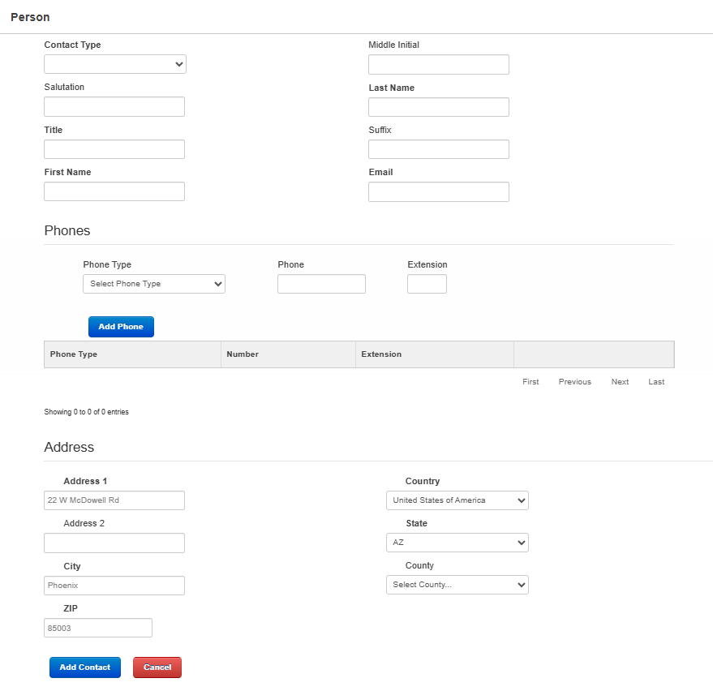This screenshot has height=691, width=713.
Task: Select the Email text box
Action: [x=438, y=191]
